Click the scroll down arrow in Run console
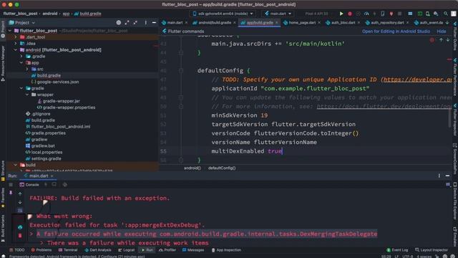The image size is (458, 258). tap(20, 202)
